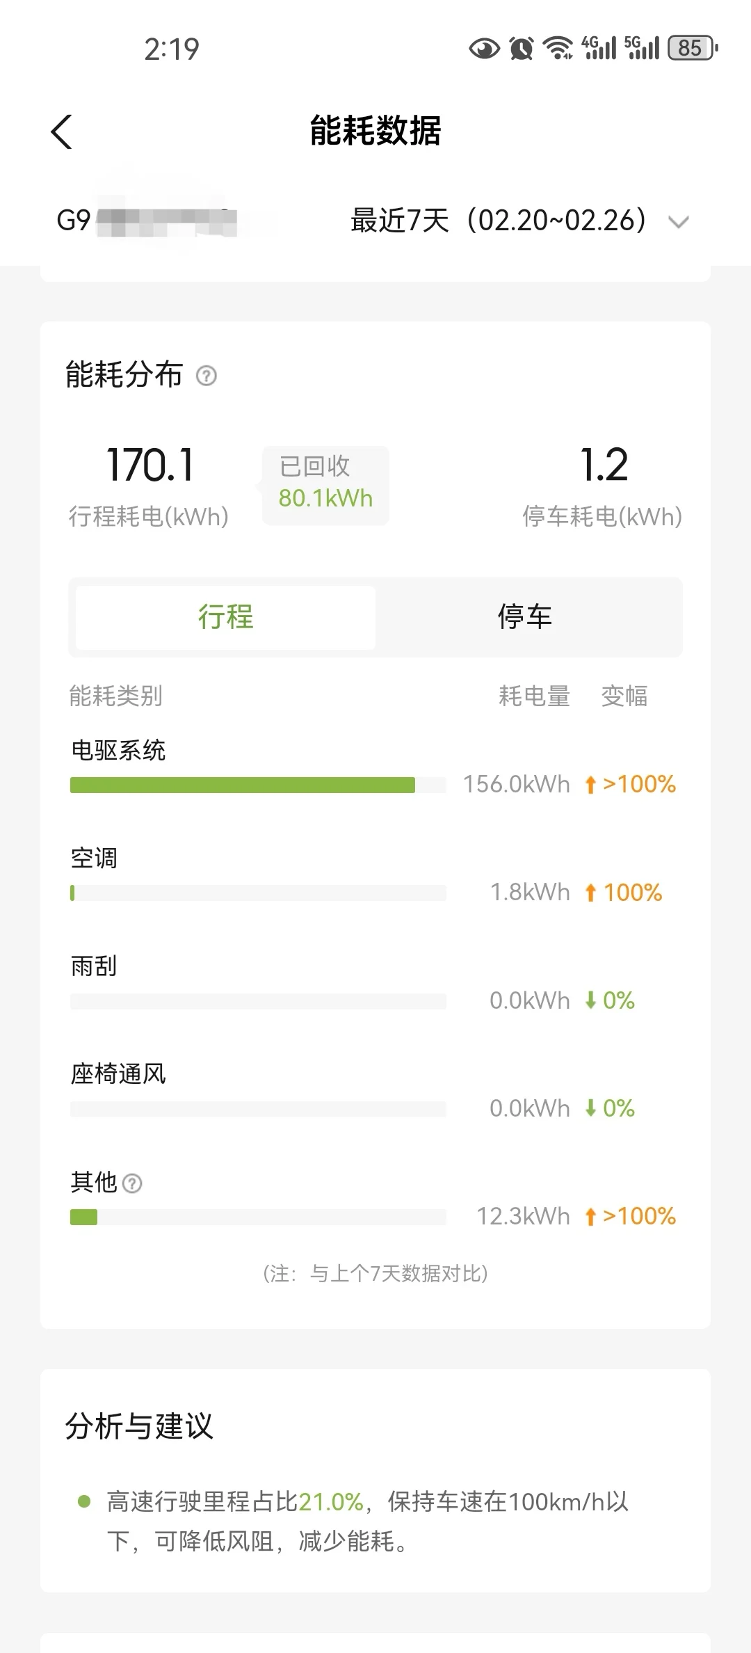Select the 行程 tab
The width and height of the screenshot is (751, 1653).
(x=225, y=617)
